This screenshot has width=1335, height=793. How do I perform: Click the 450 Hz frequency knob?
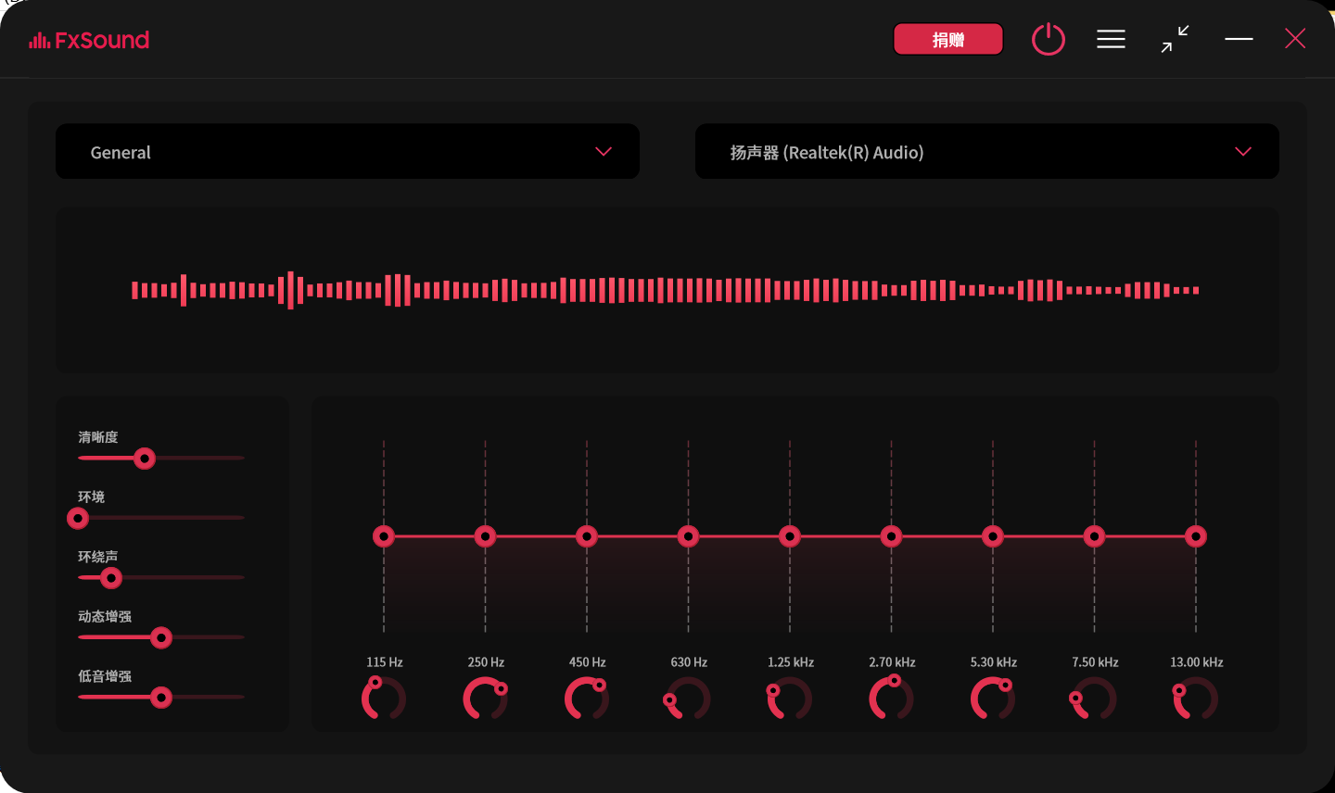pyautogui.click(x=587, y=699)
